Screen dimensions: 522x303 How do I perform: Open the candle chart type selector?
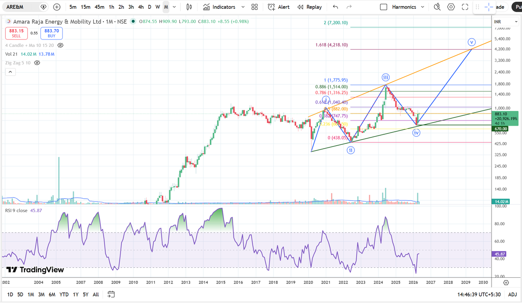(189, 7)
